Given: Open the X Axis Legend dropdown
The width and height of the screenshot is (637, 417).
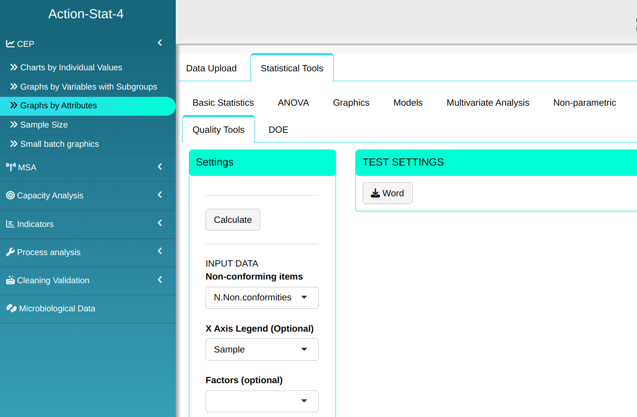Looking at the screenshot, I should tap(262, 350).
